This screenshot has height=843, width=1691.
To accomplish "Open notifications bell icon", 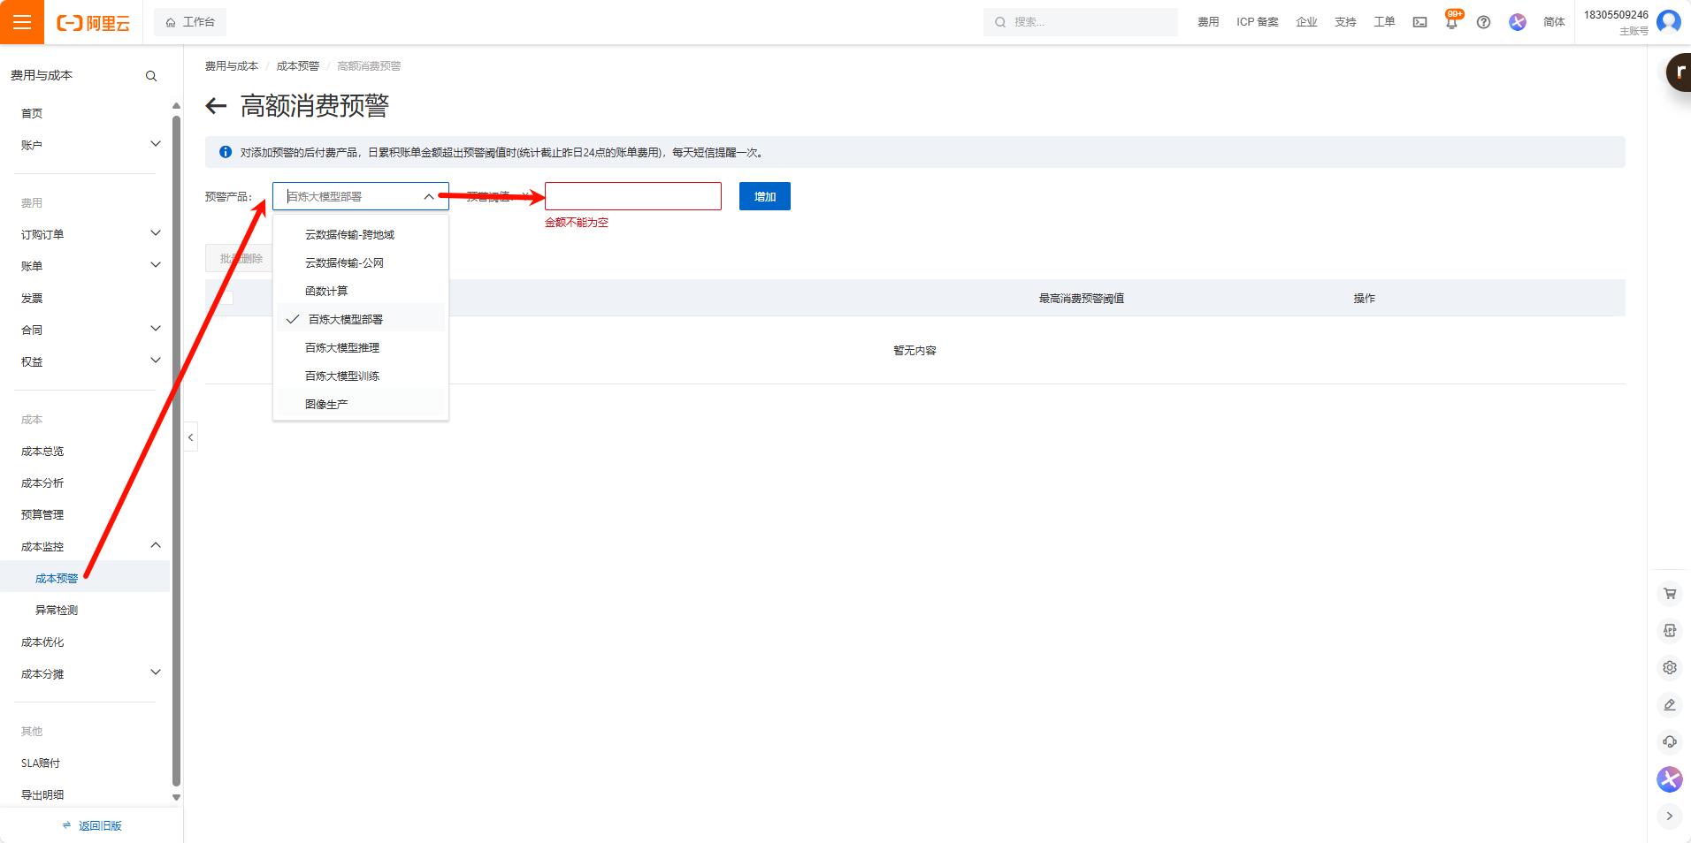I will pyautogui.click(x=1451, y=22).
